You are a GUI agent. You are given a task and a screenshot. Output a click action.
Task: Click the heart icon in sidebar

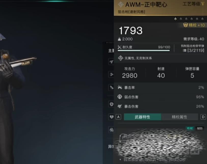point(112,117)
